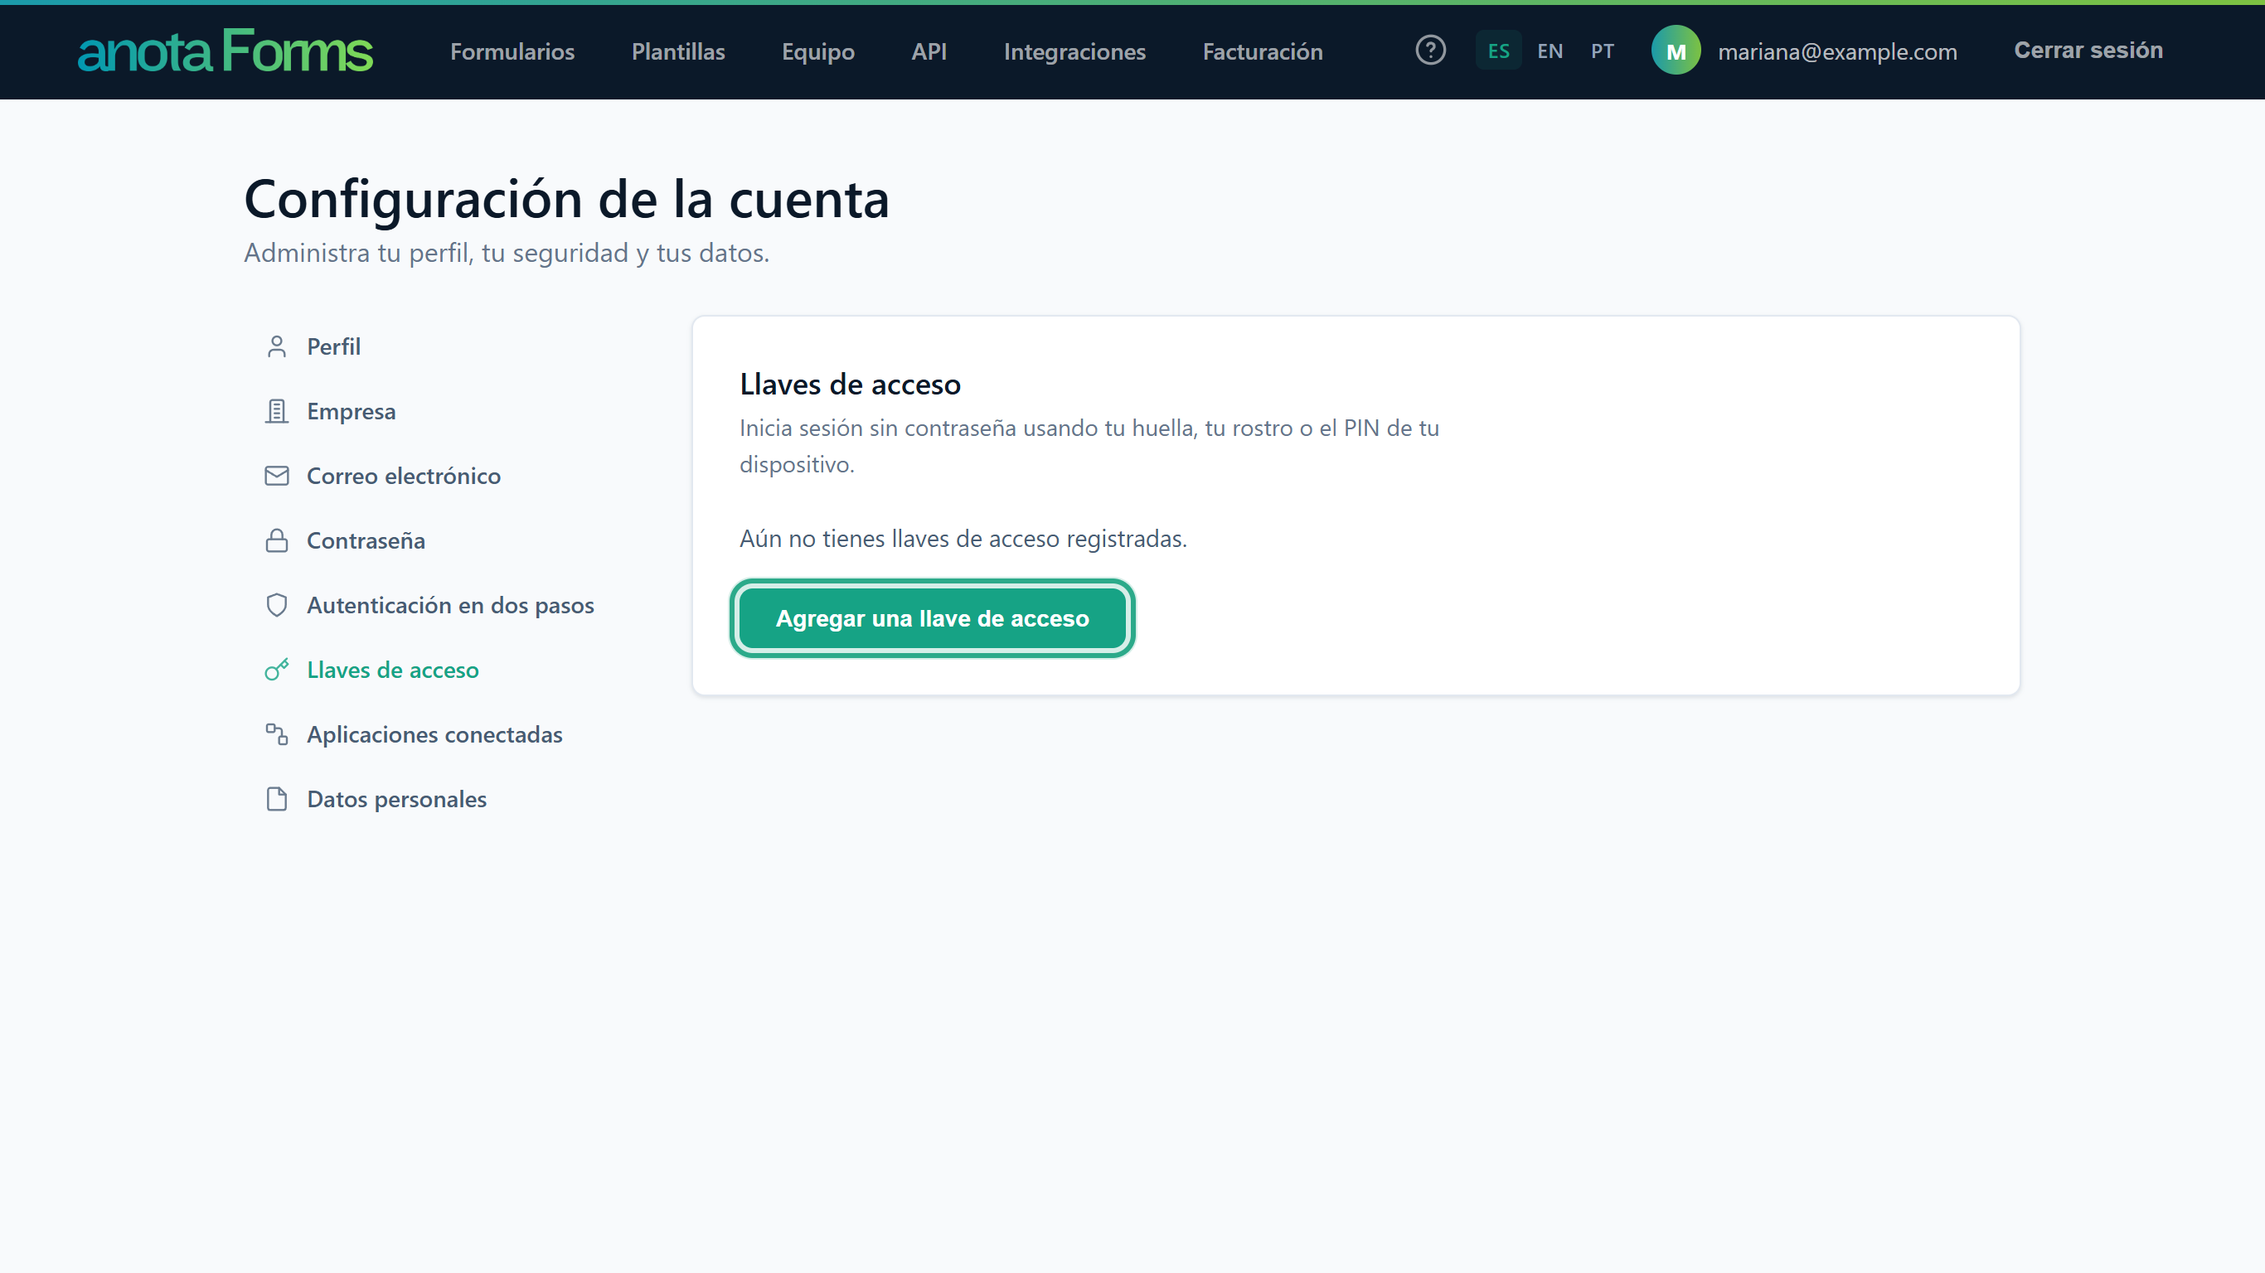This screenshot has height=1273, width=2265.
Task: Click the Datos personales file icon
Action: pyautogui.click(x=277, y=799)
